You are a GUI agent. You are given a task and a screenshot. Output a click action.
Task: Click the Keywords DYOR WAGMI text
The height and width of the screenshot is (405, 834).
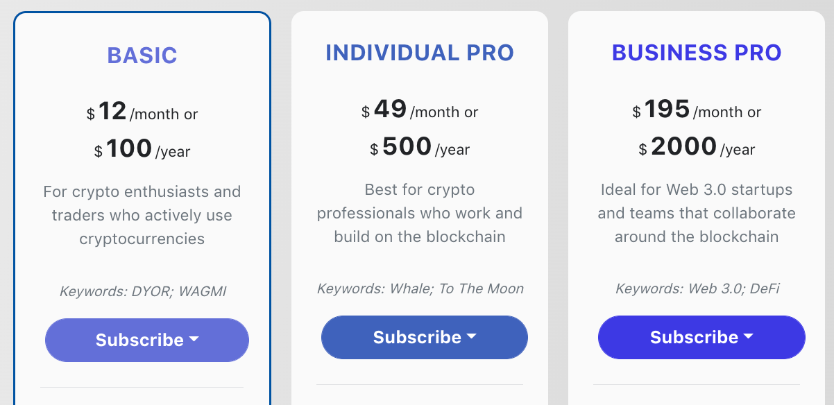(x=142, y=291)
